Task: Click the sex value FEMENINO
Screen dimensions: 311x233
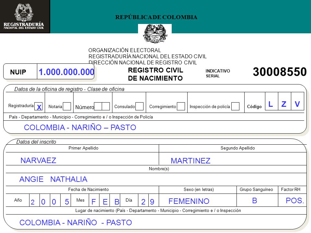Action: pyautogui.click(x=189, y=201)
